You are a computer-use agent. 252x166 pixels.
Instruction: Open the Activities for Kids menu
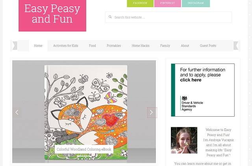click(66, 46)
